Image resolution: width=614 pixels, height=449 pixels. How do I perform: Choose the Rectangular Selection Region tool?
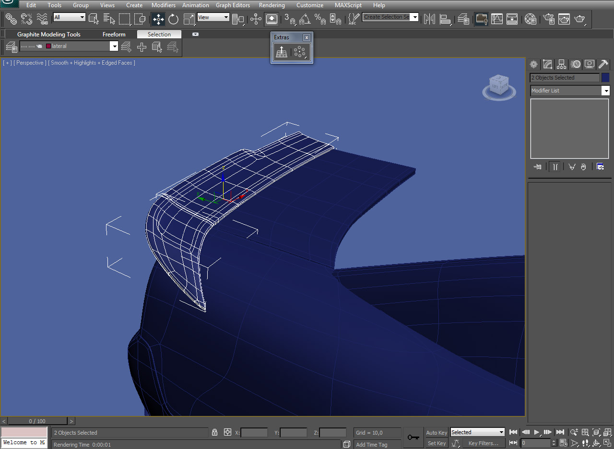pyautogui.click(x=125, y=19)
